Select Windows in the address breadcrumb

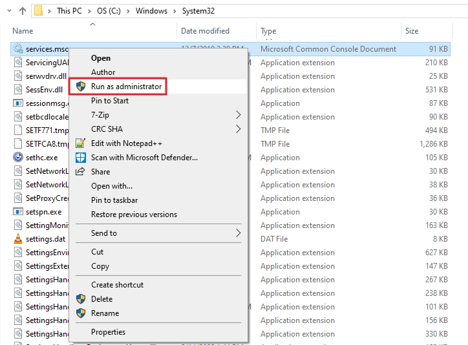(151, 11)
